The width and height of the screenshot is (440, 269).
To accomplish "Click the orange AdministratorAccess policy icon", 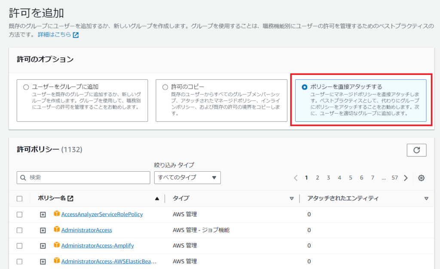I will 57,230.
